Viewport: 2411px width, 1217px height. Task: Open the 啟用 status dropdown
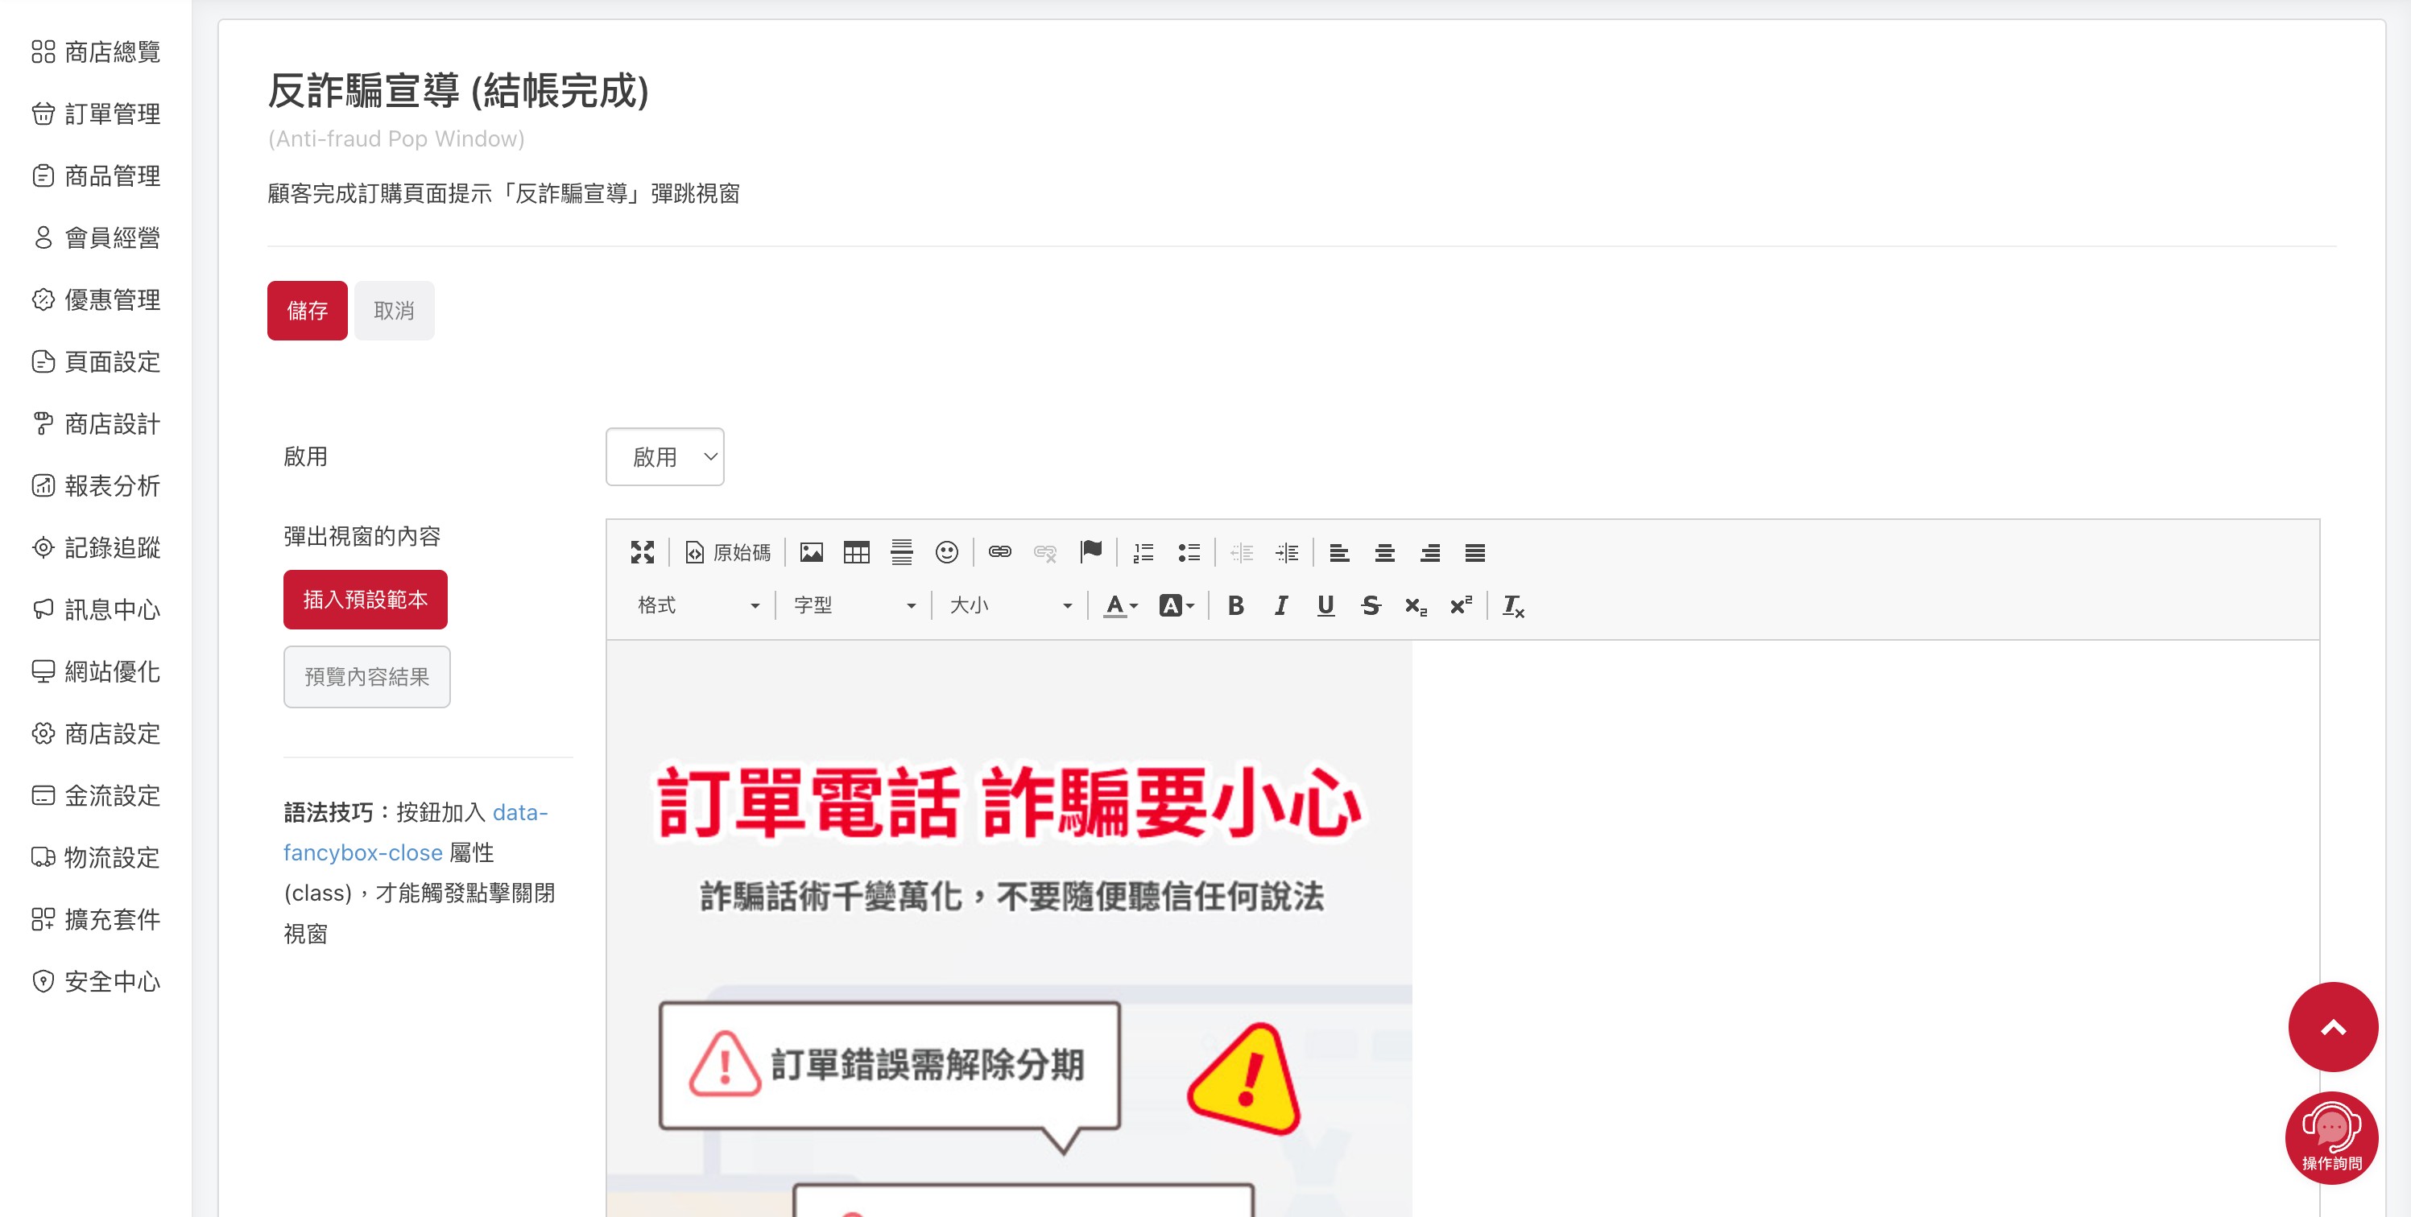pos(664,456)
